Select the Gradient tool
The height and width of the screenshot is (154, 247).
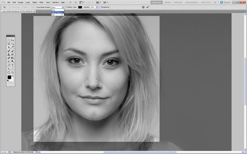[13, 58]
